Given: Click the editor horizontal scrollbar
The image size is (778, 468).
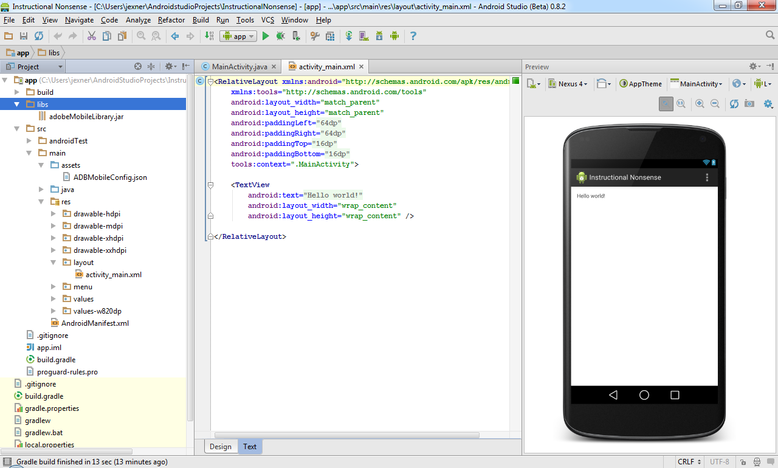Looking at the screenshot, I should coord(346,435).
